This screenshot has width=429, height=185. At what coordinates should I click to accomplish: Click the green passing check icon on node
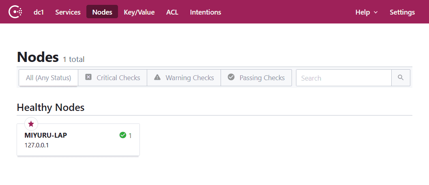[123, 135]
